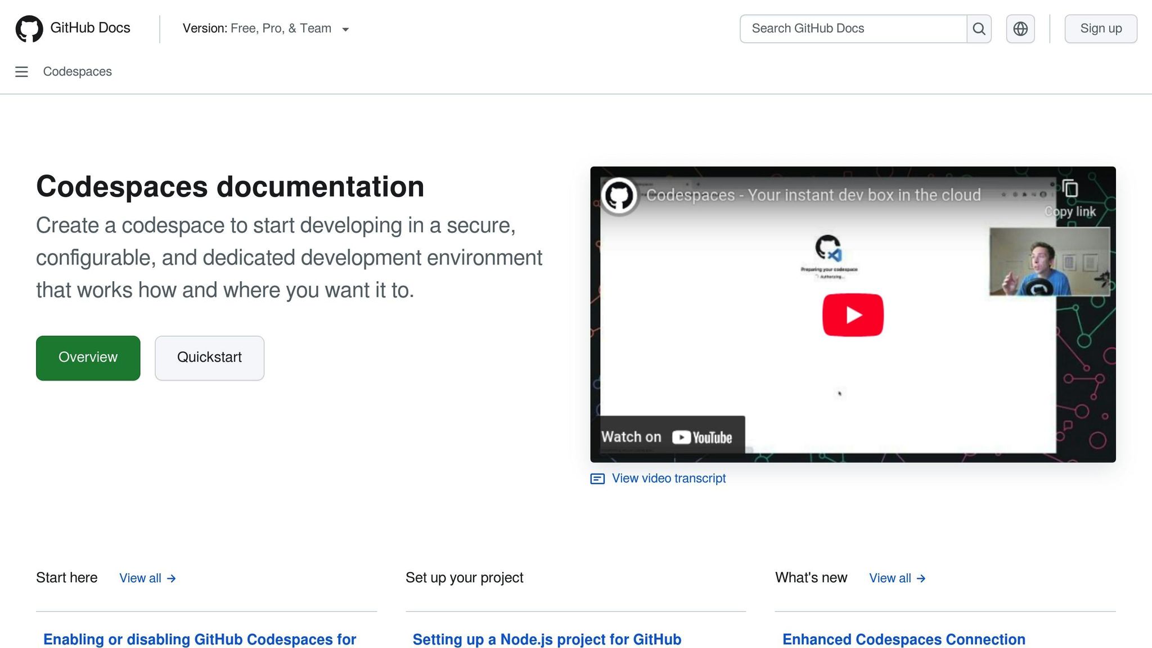Open the language globe selector
Image resolution: width=1152 pixels, height=648 pixels.
coord(1020,29)
